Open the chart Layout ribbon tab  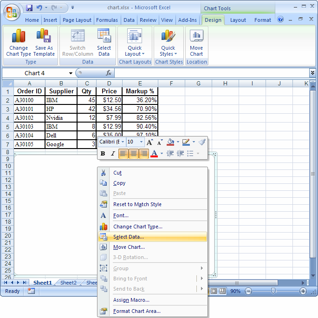(238, 20)
